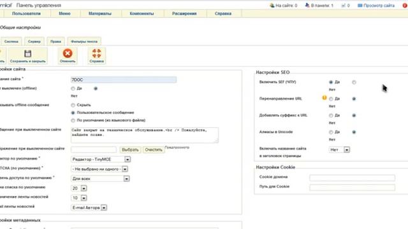
Task: Click the 'Сохранить и закрыть' floppy disk icon
Action: click(x=28, y=53)
